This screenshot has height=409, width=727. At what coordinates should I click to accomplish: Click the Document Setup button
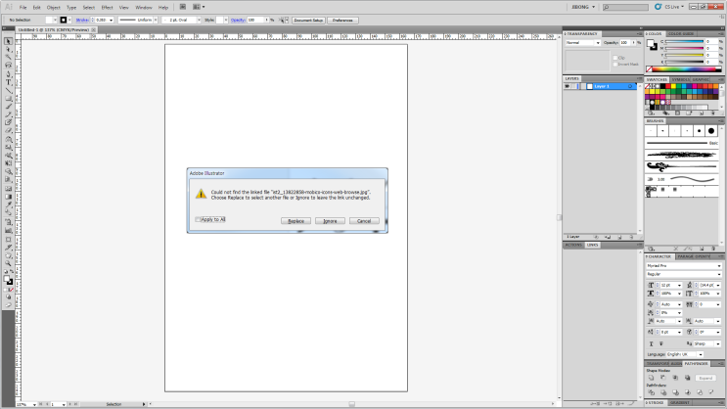click(308, 21)
